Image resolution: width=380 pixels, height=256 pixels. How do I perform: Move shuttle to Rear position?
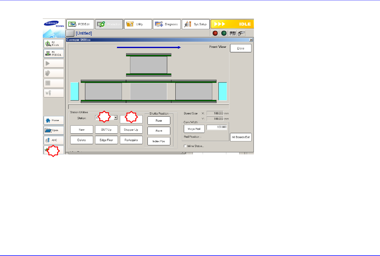159,121
